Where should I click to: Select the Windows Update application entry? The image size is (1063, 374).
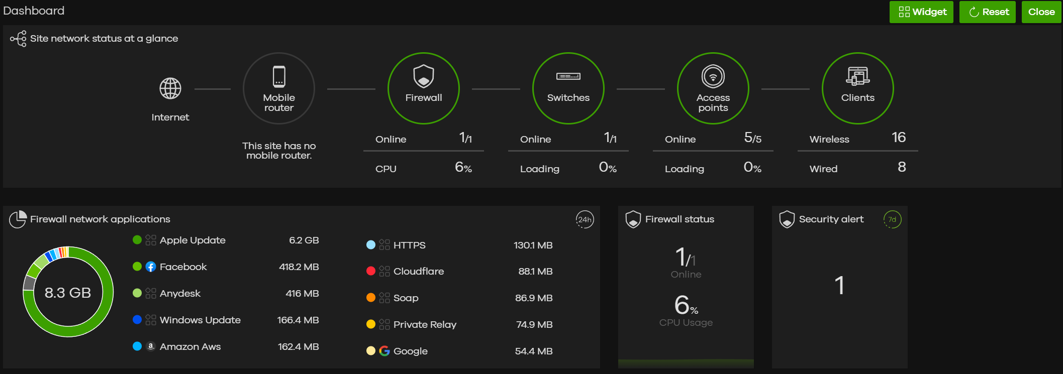point(200,320)
